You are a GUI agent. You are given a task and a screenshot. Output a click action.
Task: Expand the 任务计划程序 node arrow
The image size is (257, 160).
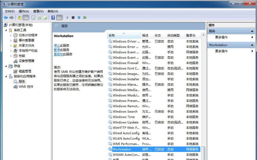11,35
